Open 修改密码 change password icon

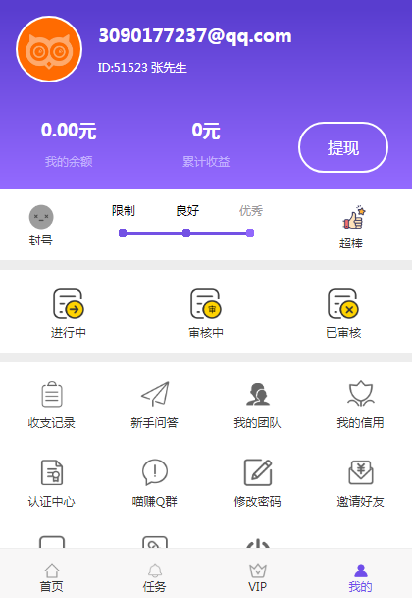[x=258, y=472]
